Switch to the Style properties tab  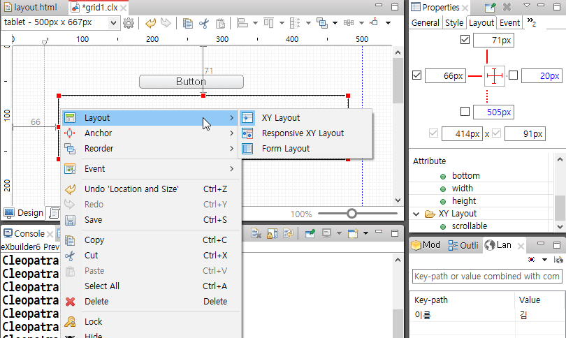point(453,23)
